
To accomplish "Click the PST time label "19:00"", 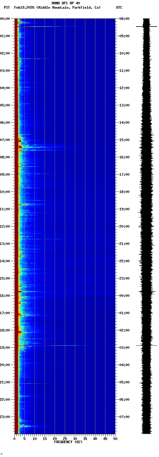I will pos(5,348).
